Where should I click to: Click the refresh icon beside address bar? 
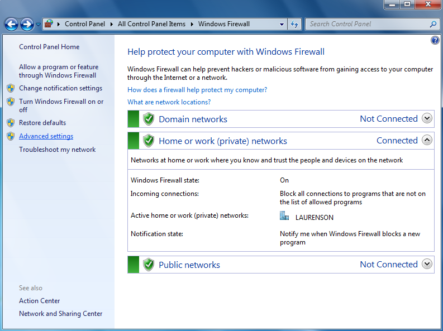pyautogui.click(x=294, y=24)
